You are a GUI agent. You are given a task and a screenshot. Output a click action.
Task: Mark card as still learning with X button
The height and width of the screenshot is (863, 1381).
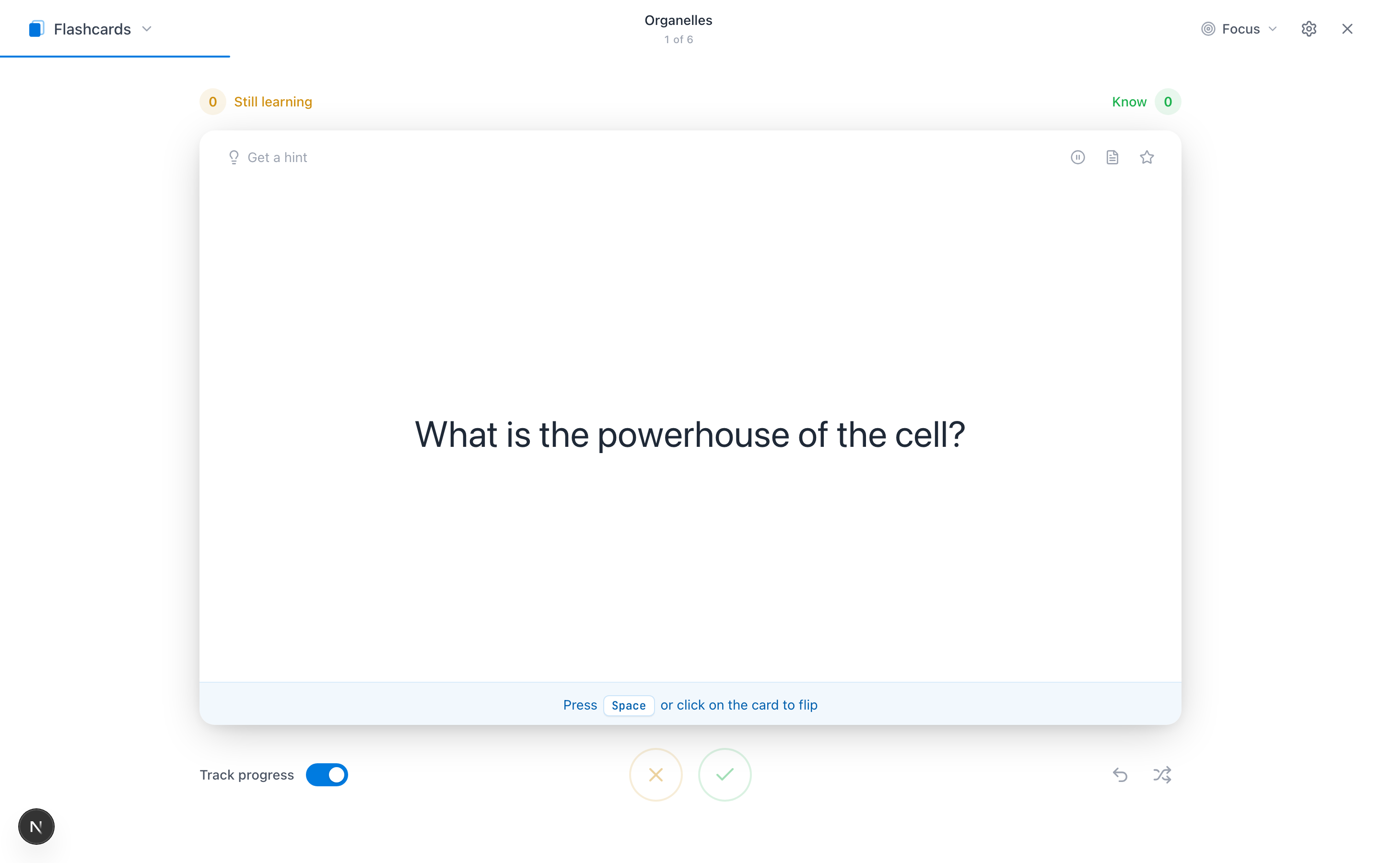[x=655, y=774]
